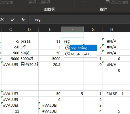Click first #N/A cell in column H

tap(112, 41)
